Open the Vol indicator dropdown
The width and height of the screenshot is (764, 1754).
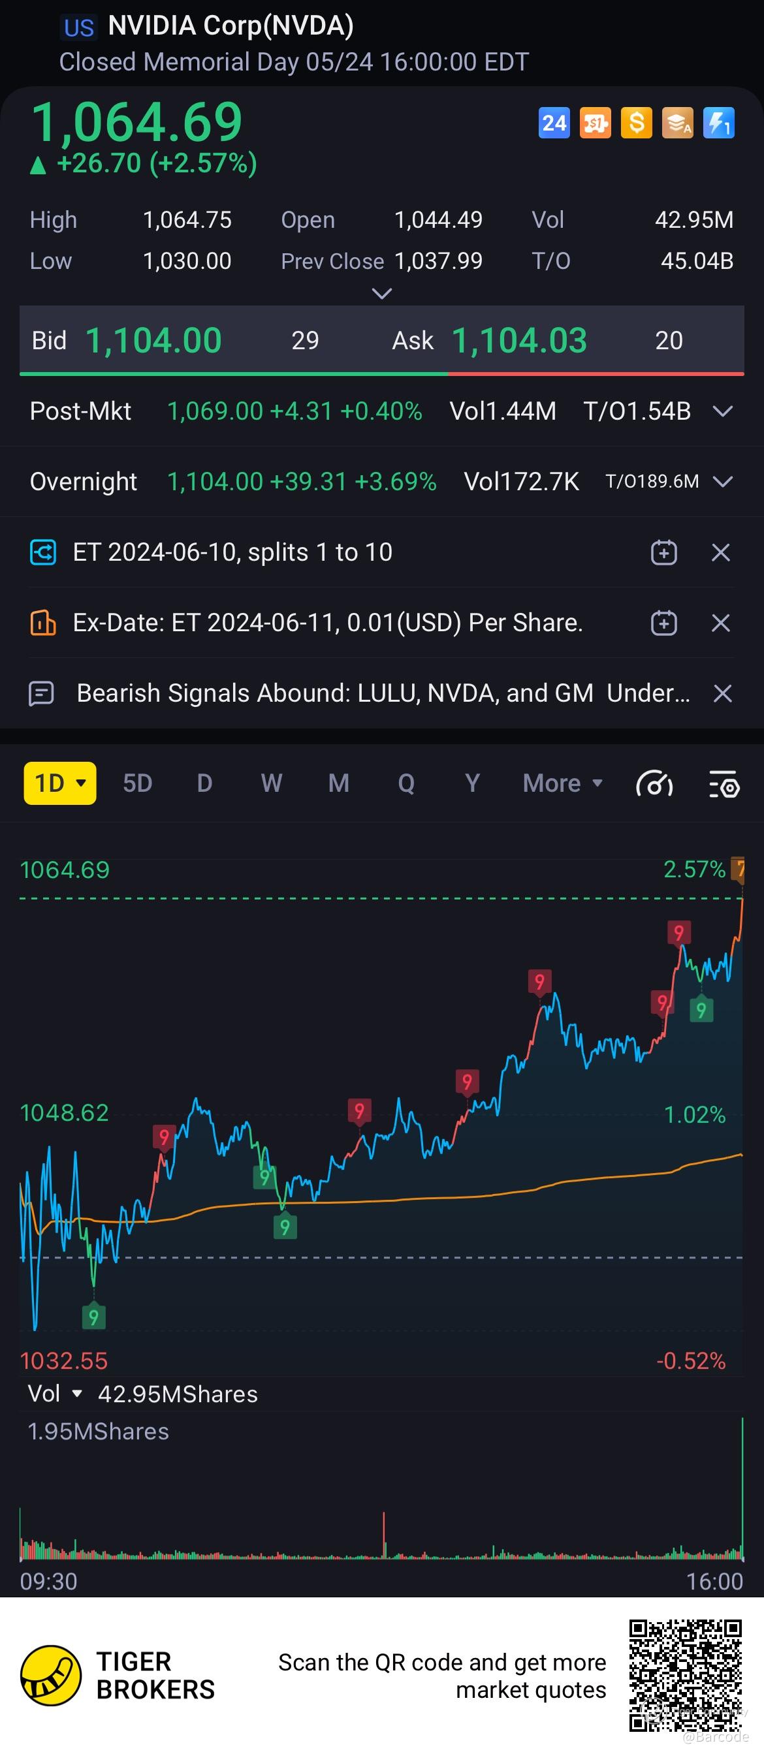pos(55,1394)
